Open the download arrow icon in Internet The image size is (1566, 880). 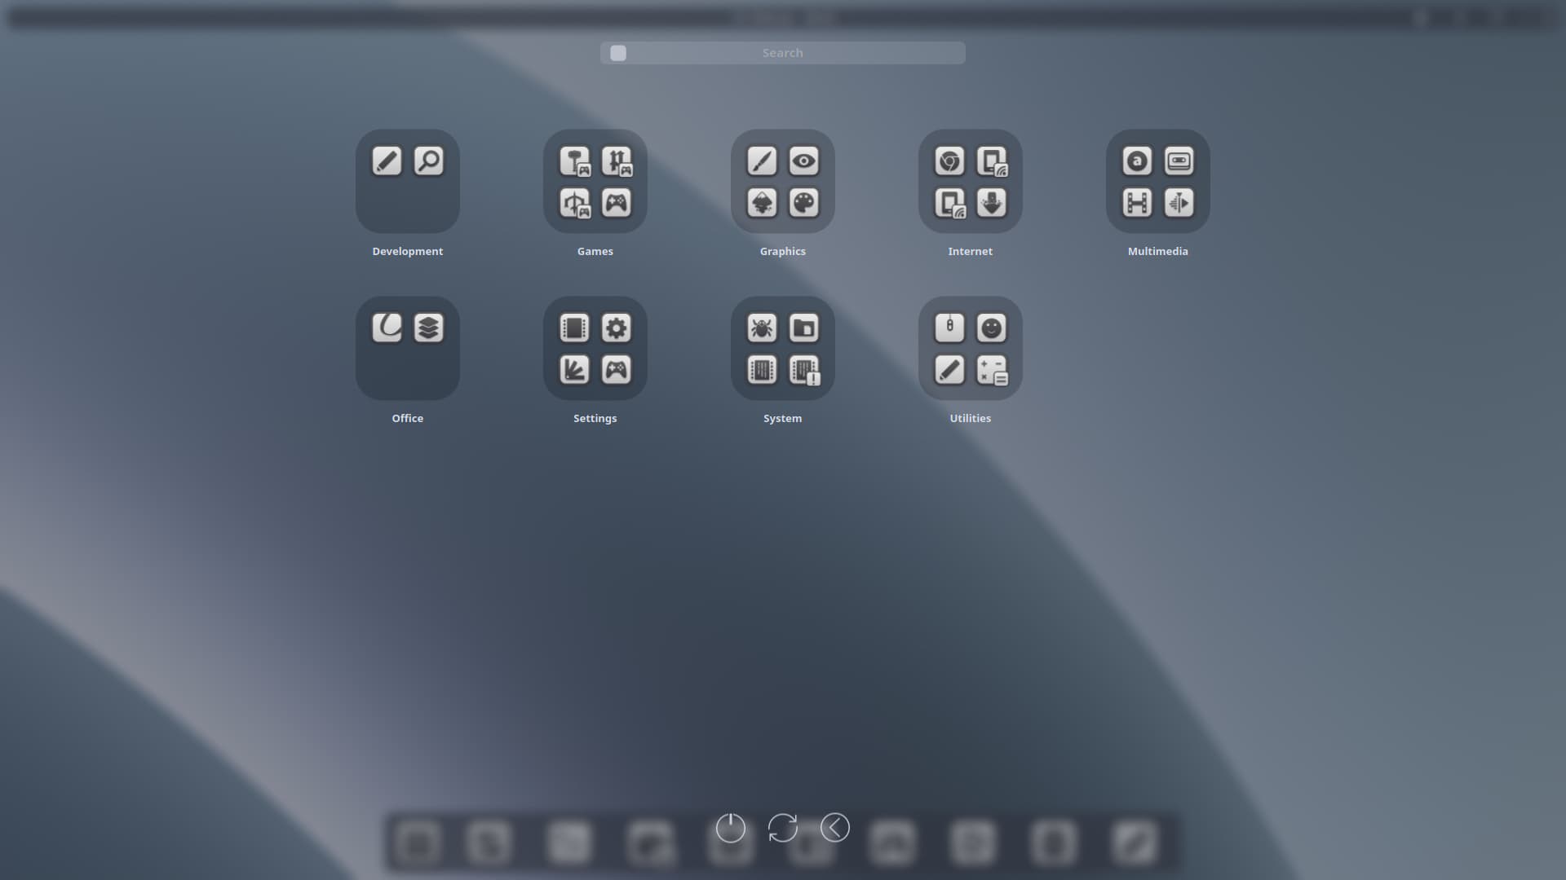pos(992,203)
